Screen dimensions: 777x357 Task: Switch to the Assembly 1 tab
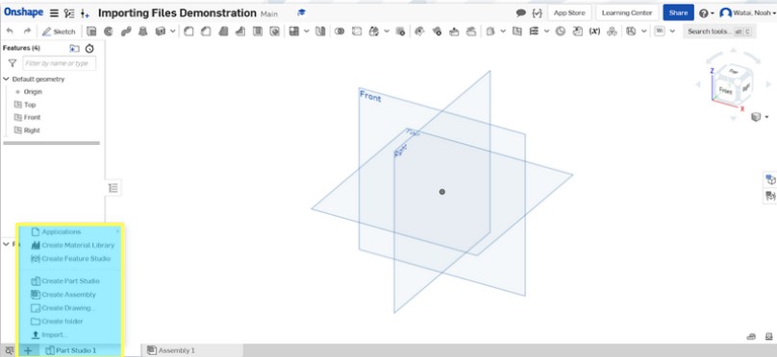click(x=171, y=350)
